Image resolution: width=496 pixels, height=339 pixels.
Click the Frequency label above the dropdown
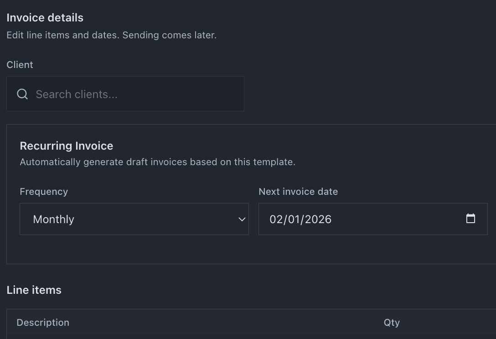[x=44, y=192]
